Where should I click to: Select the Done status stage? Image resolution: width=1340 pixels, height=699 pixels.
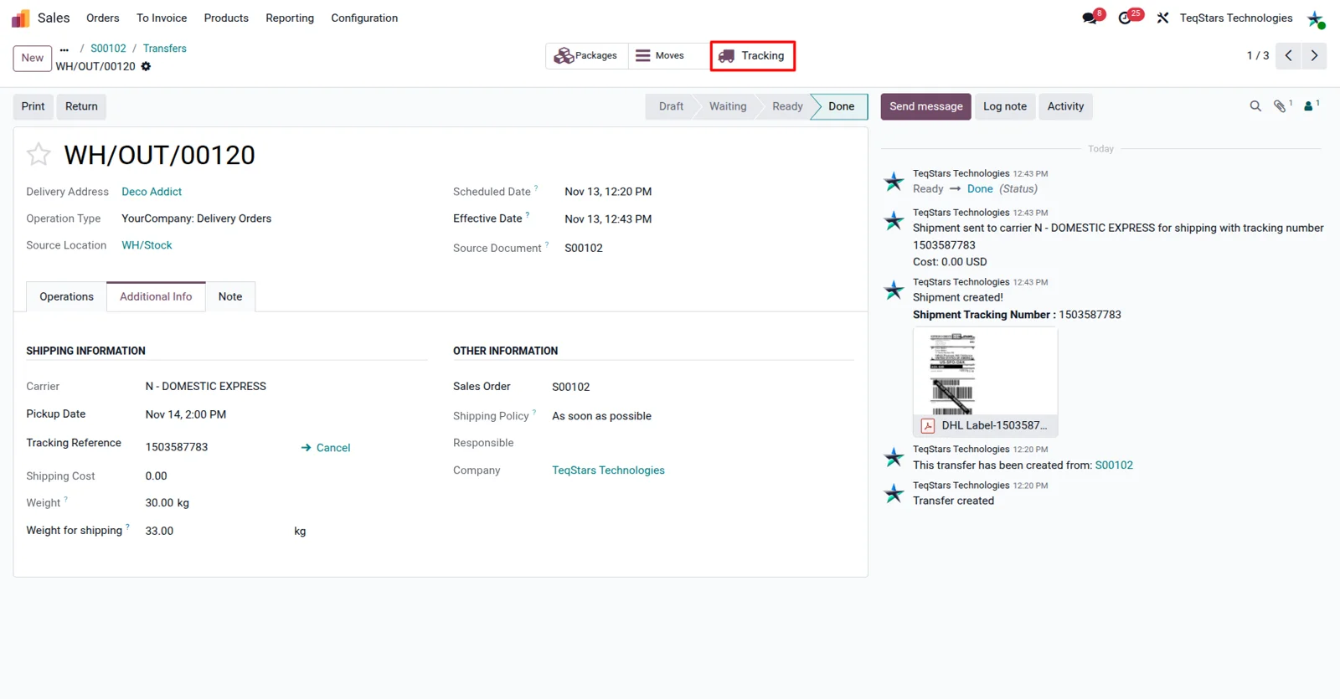(841, 106)
